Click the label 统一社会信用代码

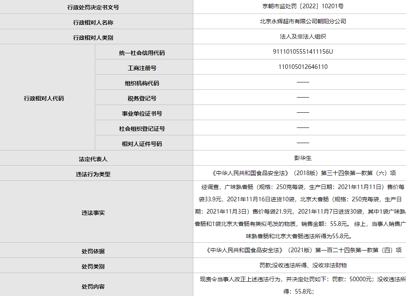(142, 53)
